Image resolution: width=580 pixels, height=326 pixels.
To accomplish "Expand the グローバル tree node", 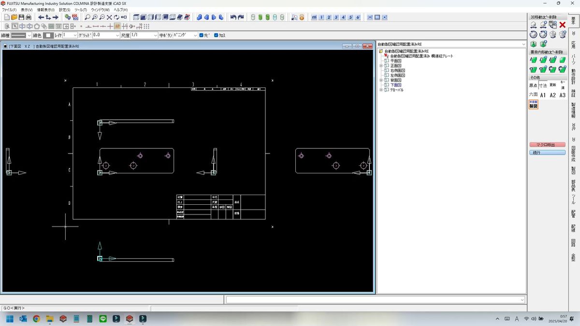I will tap(381, 90).
